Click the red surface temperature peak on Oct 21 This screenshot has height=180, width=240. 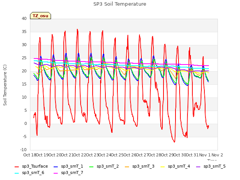(78, 29)
